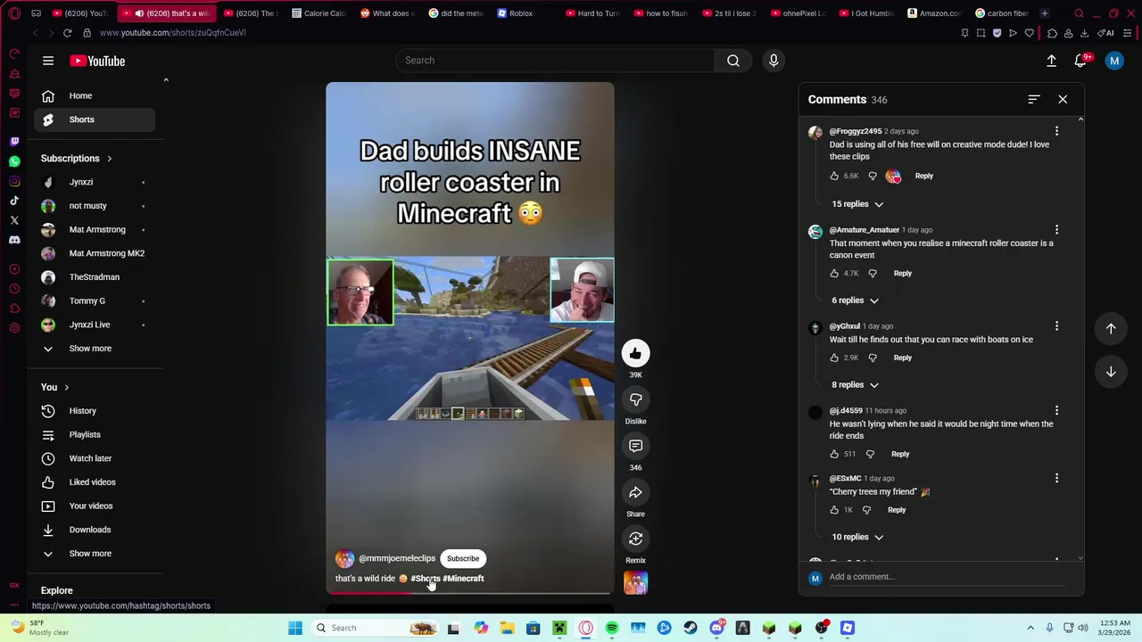Open more options for j.d4559 comment
This screenshot has width=1142, height=642.
pyautogui.click(x=1056, y=411)
